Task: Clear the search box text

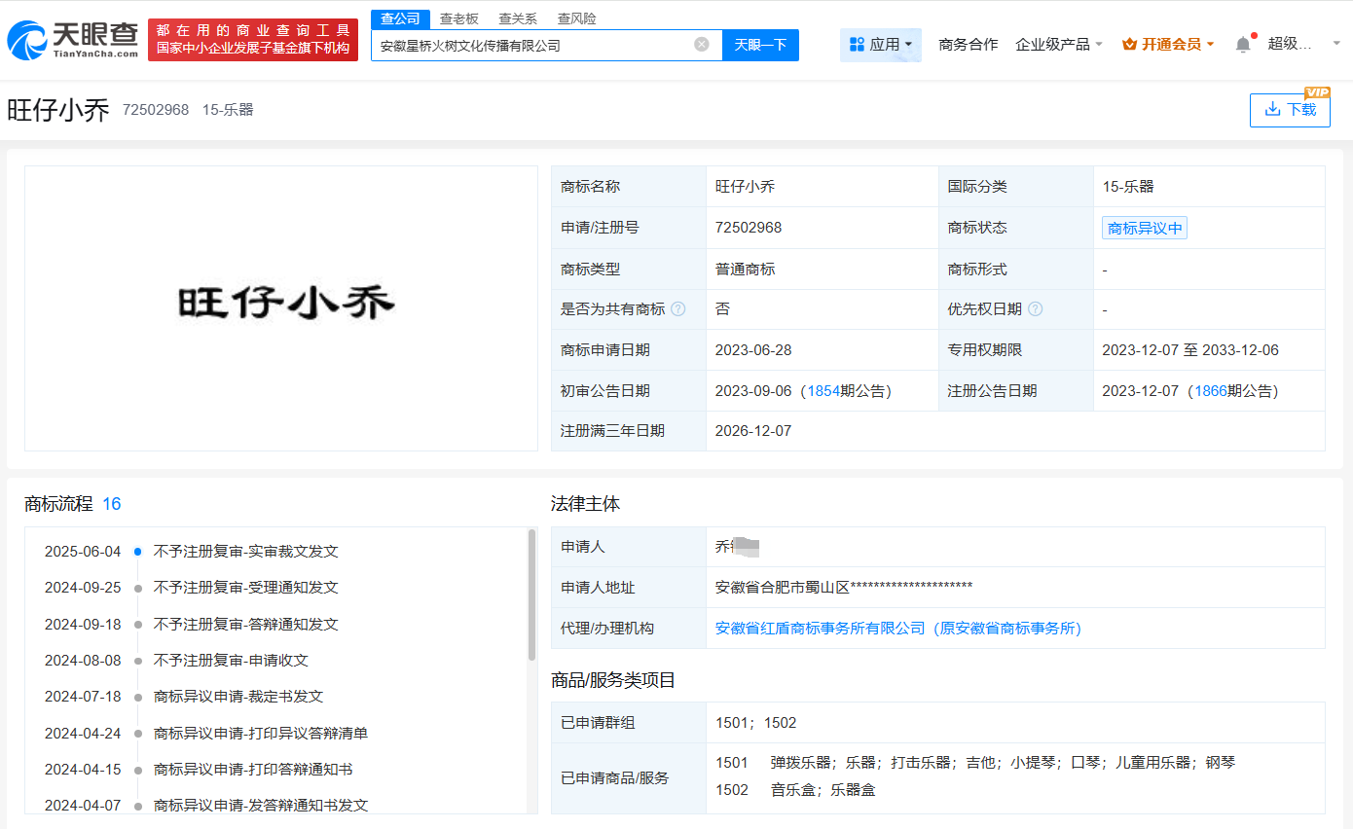Action: pyautogui.click(x=701, y=45)
